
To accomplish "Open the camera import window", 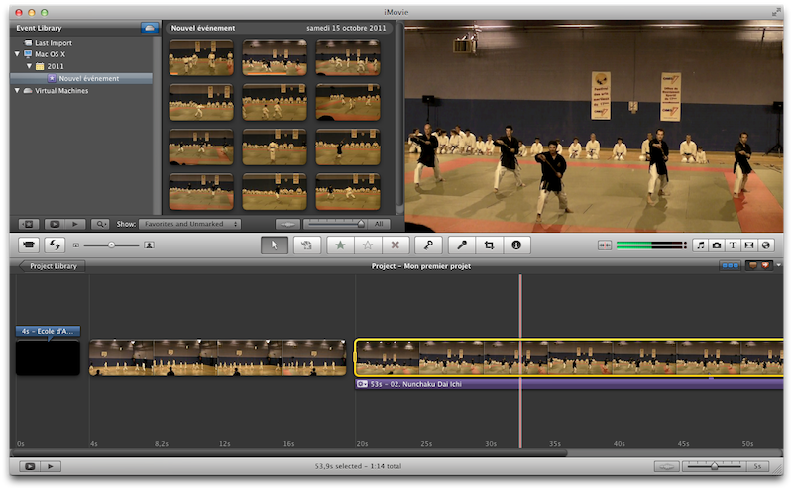I will 29,245.
